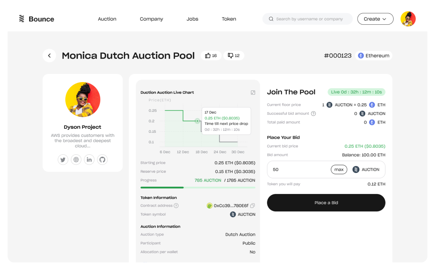435x270 pixels.
Task: Open the Create dropdown
Action: pyautogui.click(x=375, y=19)
